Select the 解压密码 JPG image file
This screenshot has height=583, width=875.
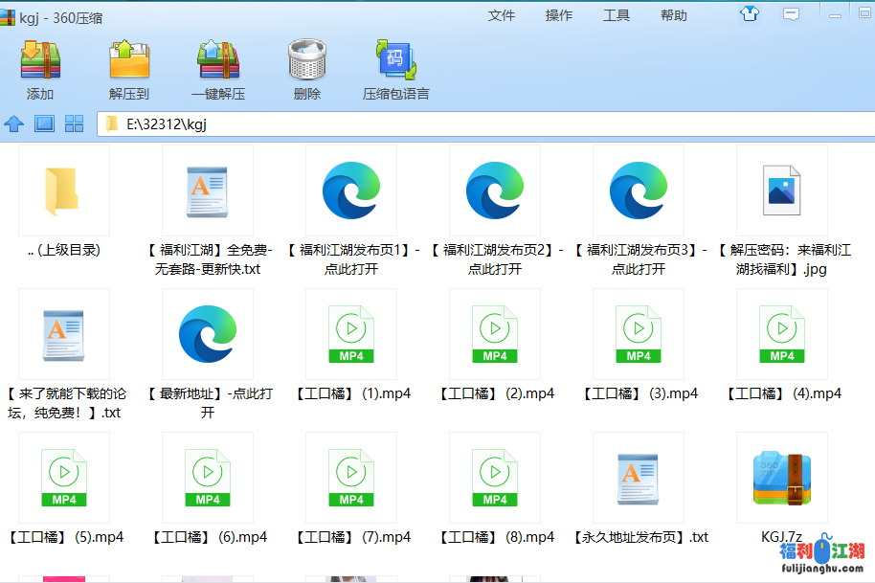click(781, 190)
